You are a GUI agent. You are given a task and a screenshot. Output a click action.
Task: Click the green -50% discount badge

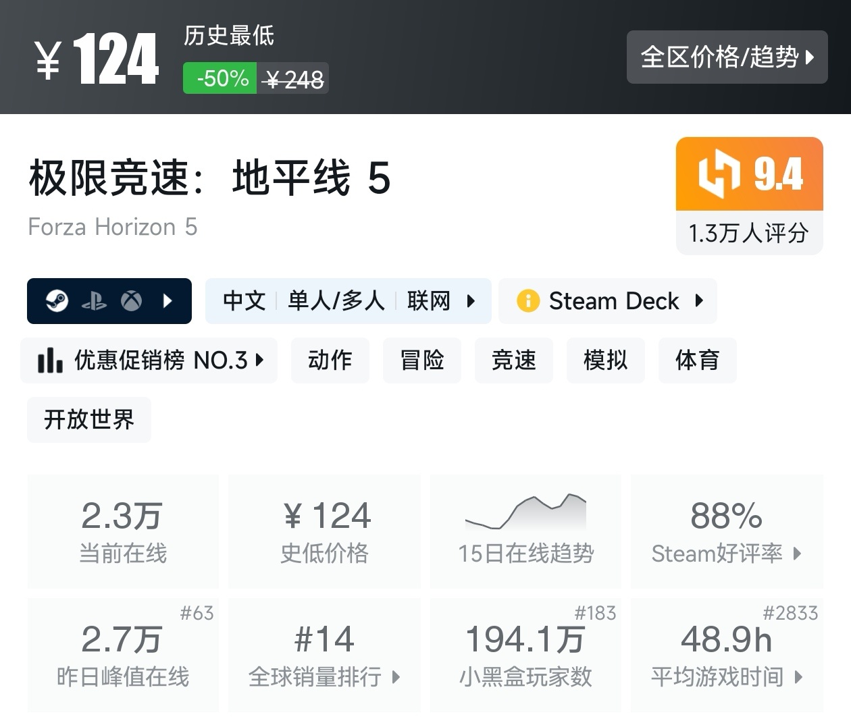pos(220,78)
